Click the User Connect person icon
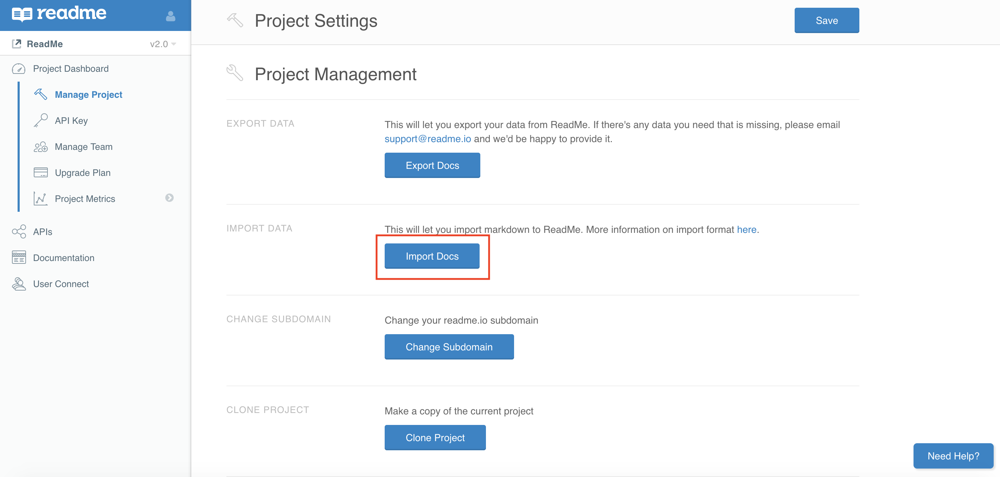1000x477 pixels. [19, 284]
